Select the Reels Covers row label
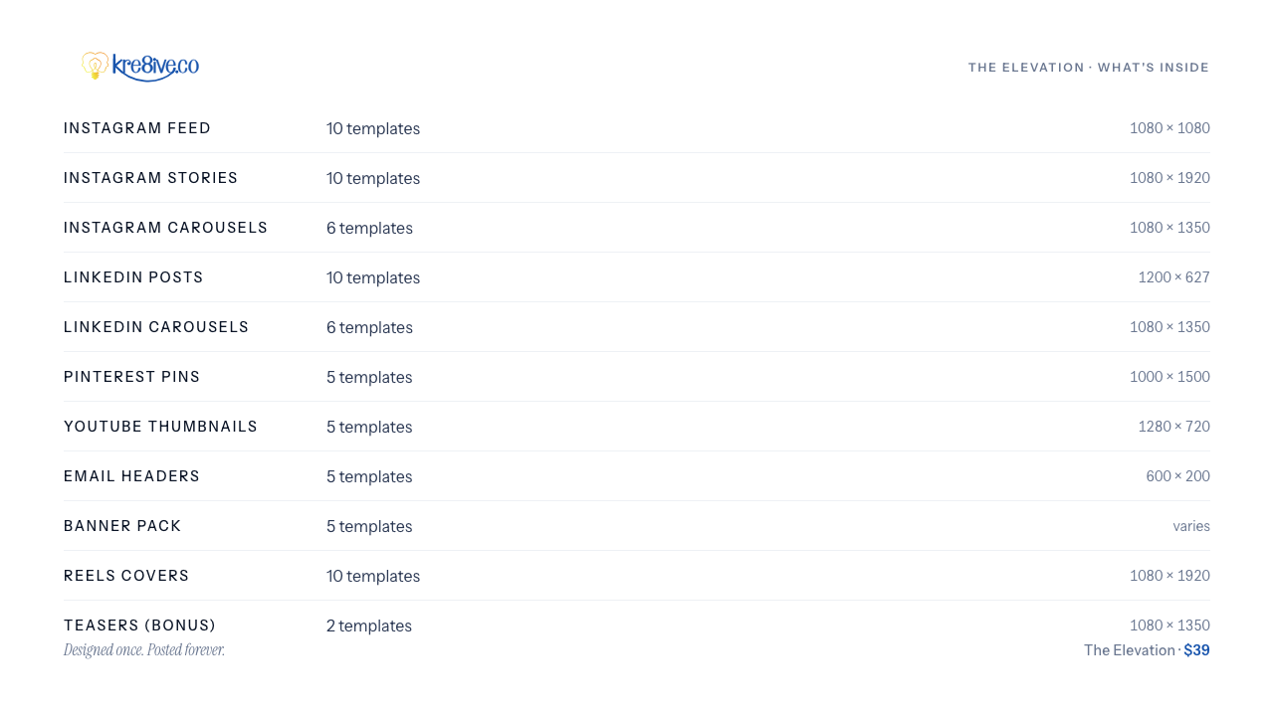This screenshot has height=716, width=1274. tap(126, 576)
